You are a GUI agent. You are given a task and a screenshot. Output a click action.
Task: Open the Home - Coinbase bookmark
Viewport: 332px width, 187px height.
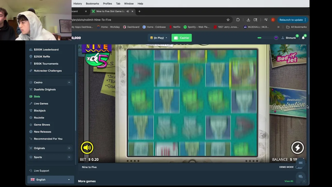click(154, 27)
